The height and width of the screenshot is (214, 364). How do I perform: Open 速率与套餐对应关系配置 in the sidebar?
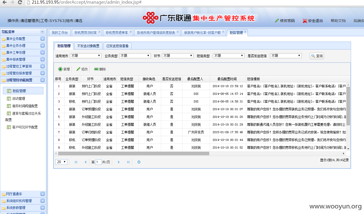(x=23, y=117)
